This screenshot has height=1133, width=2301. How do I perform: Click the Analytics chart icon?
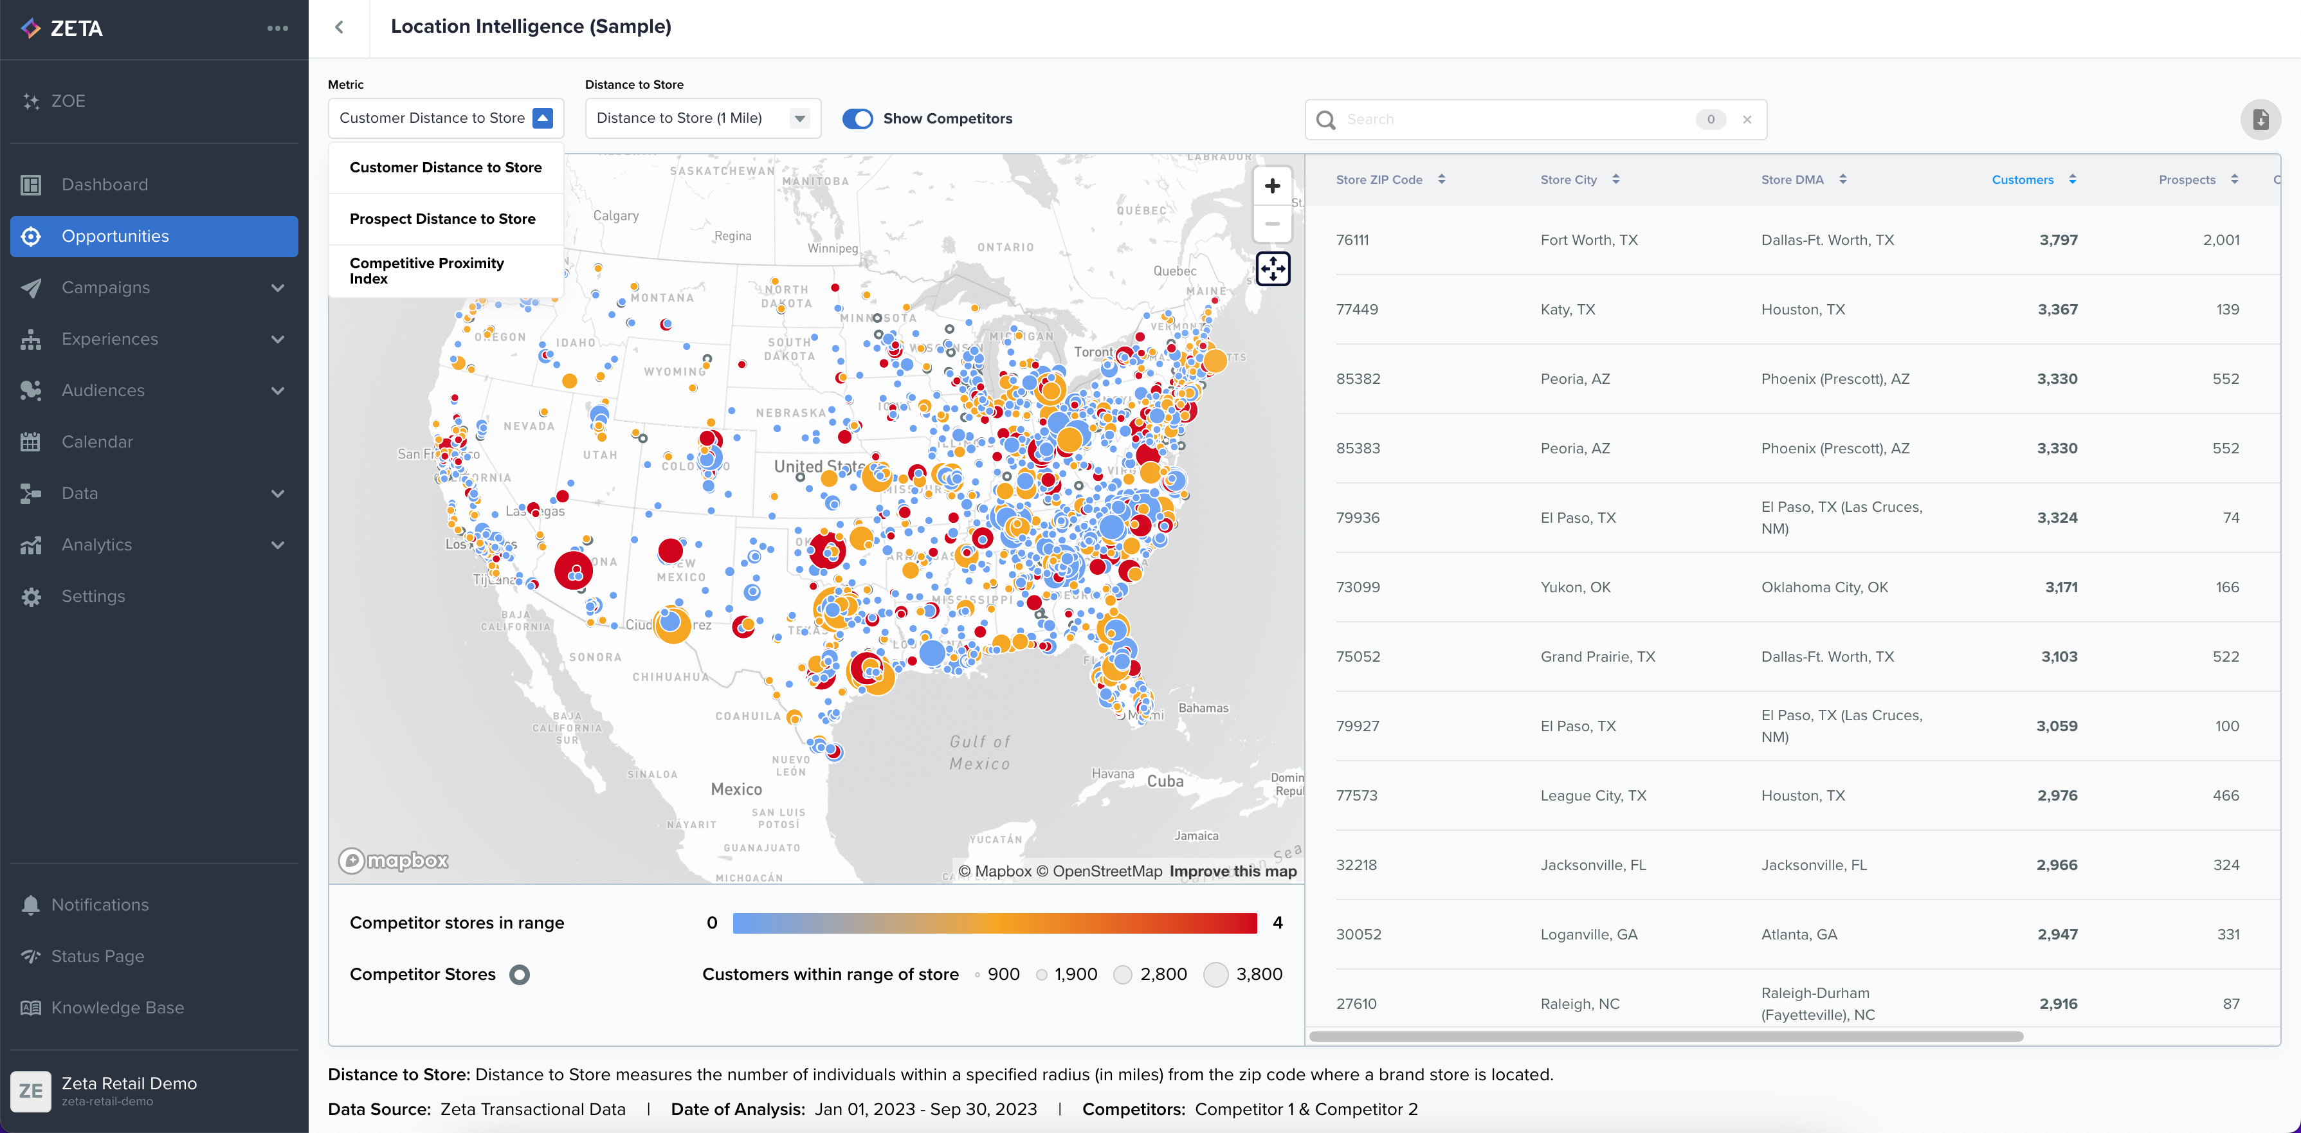click(32, 545)
